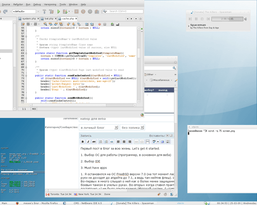This screenshot has width=257, height=205.
Task: Expand the Spaceman song info triangle
Action: 188,26
